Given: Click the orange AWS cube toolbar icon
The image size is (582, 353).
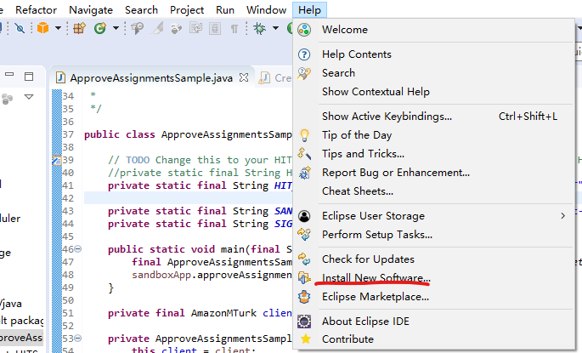Looking at the screenshot, I should [x=43, y=28].
